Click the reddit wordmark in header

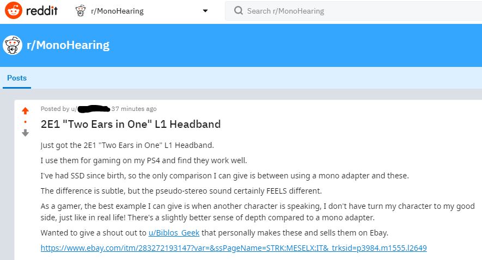pyautogui.click(x=39, y=11)
